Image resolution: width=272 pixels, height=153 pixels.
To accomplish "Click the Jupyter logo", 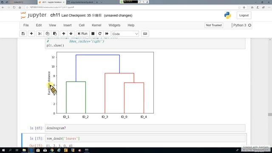I will (34, 15).
